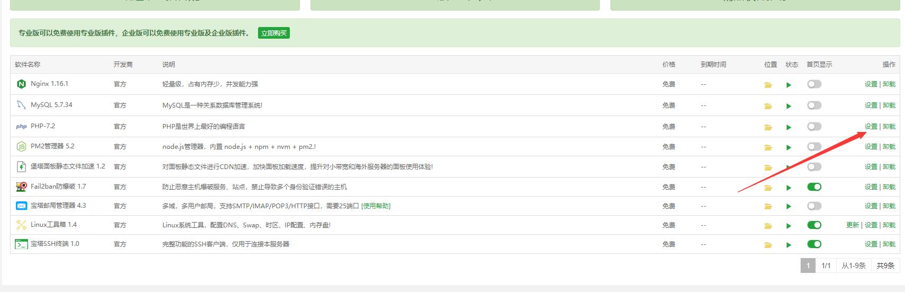Click 卸载 for Nginx
The image size is (905, 292).
(889, 84)
